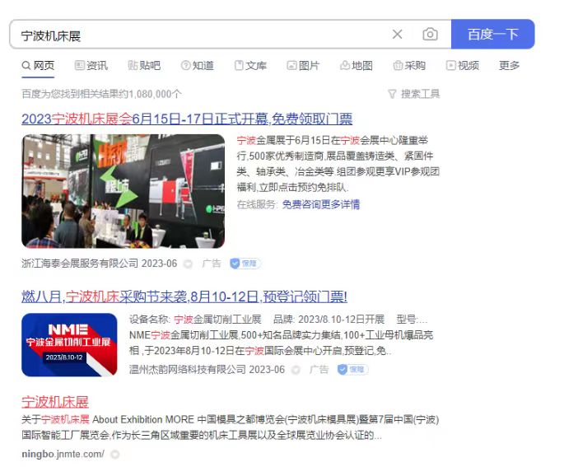Click the exhibition hall photo thumbnail
The width and height of the screenshot is (578, 467).
click(x=123, y=191)
